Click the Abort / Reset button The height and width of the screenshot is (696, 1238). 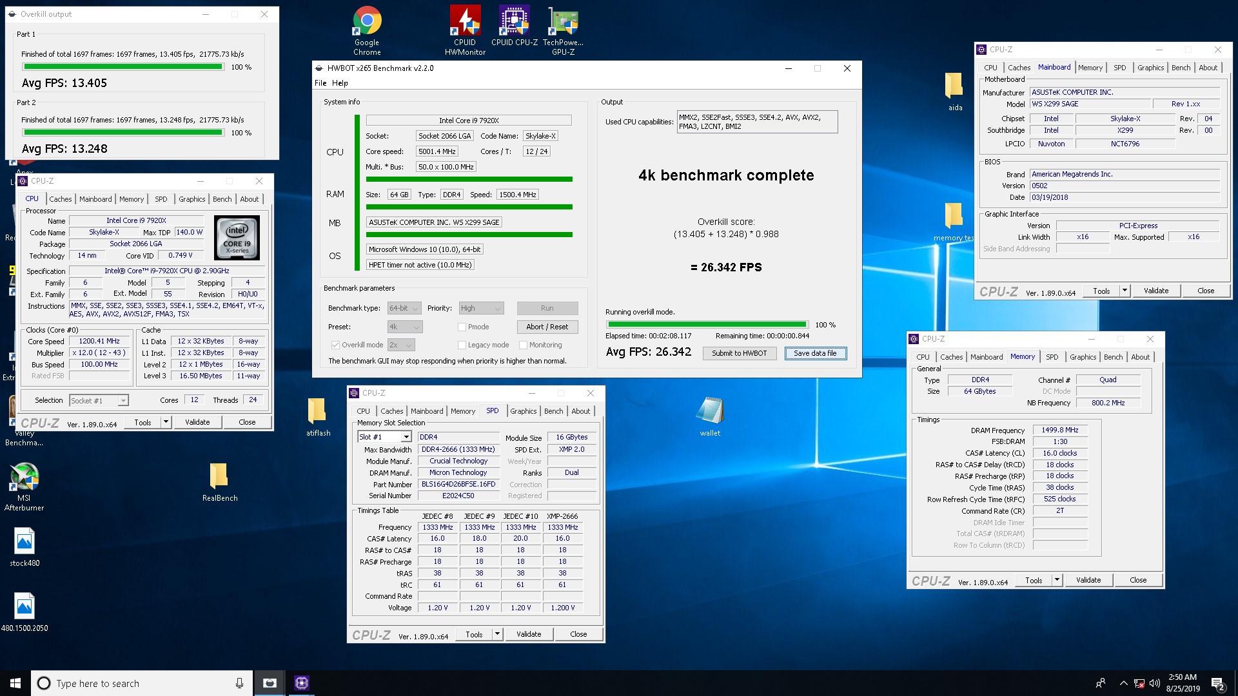click(x=547, y=327)
